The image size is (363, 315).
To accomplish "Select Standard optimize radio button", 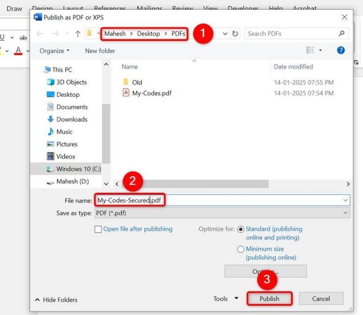I will (241, 229).
